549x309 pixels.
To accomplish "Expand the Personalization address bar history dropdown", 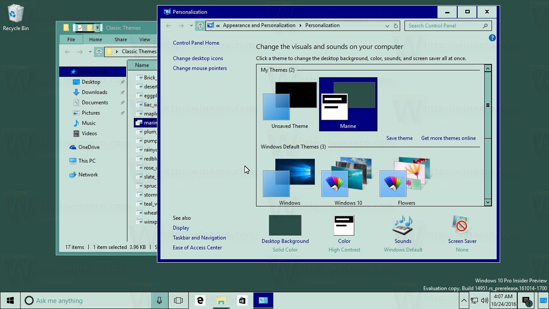I will point(387,26).
